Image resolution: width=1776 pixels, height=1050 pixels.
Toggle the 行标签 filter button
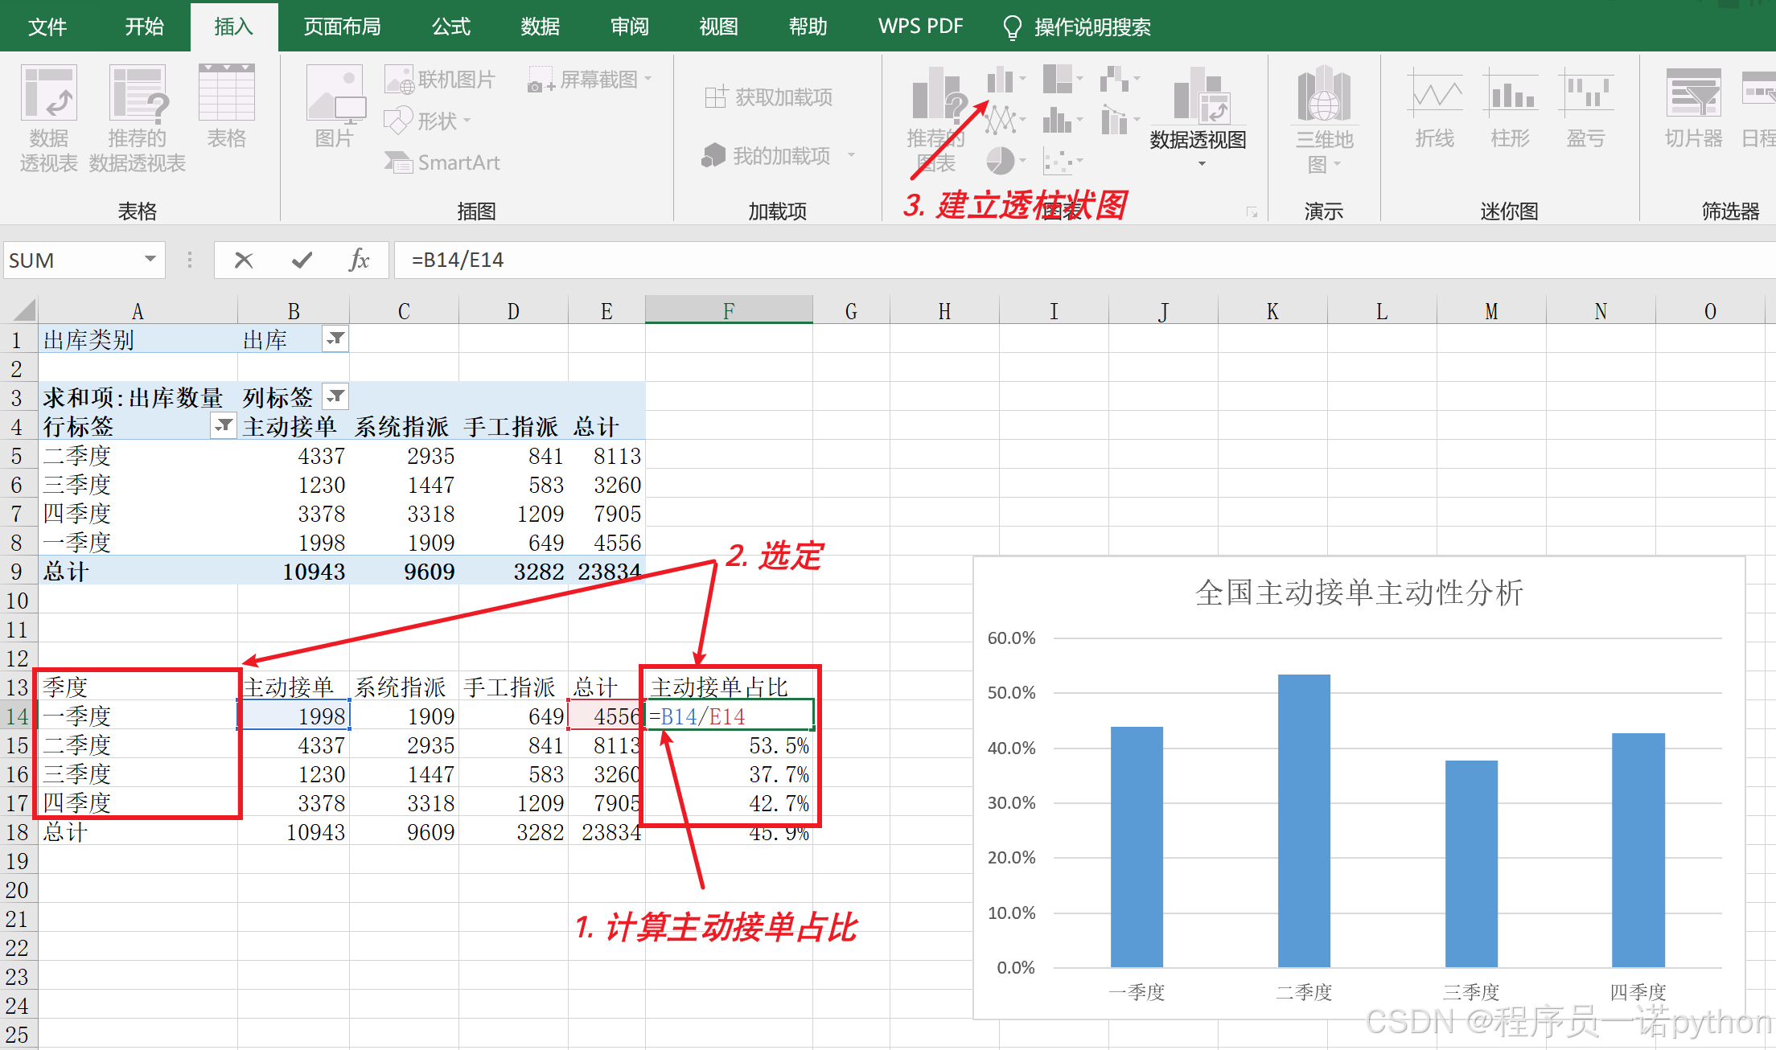(224, 426)
